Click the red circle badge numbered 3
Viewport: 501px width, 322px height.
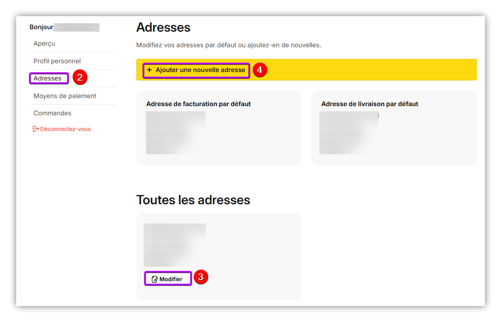point(201,277)
